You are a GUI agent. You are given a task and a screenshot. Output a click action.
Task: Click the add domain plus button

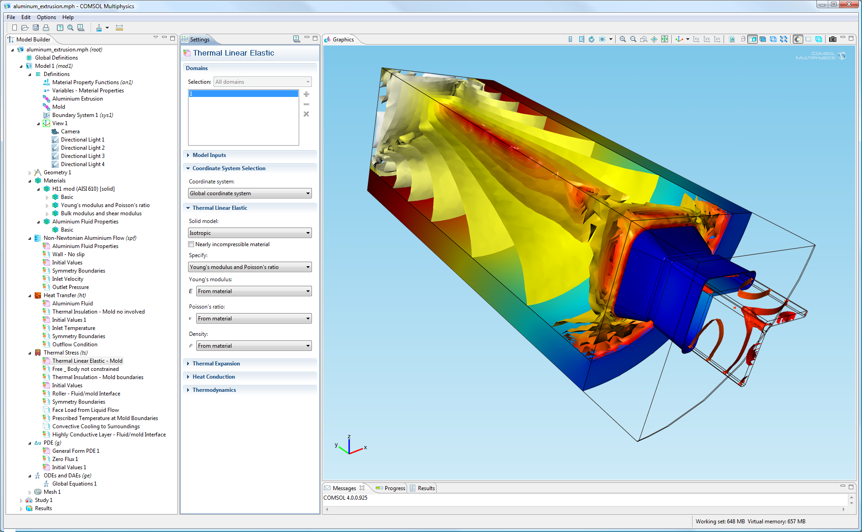click(306, 94)
